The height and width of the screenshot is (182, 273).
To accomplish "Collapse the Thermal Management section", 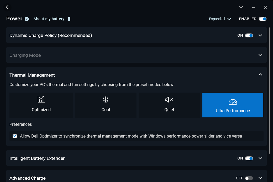I will pos(260,75).
